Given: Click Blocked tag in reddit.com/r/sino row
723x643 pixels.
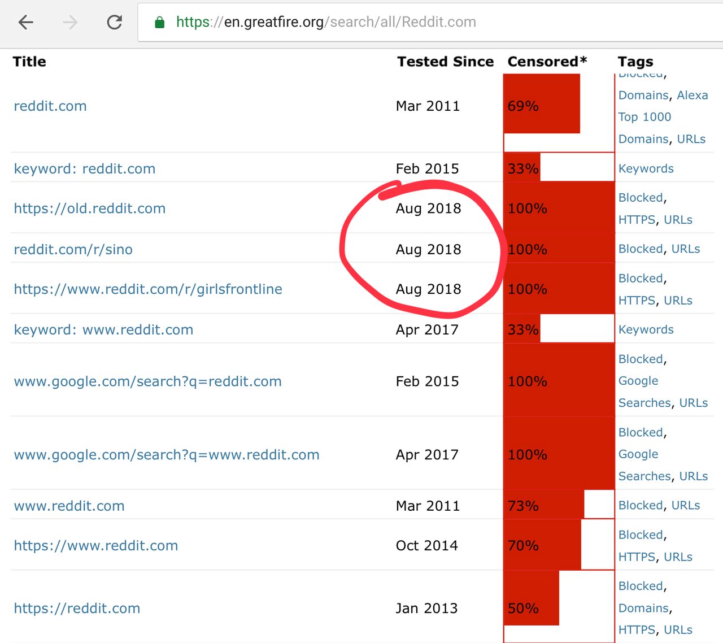Looking at the screenshot, I should click(641, 249).
